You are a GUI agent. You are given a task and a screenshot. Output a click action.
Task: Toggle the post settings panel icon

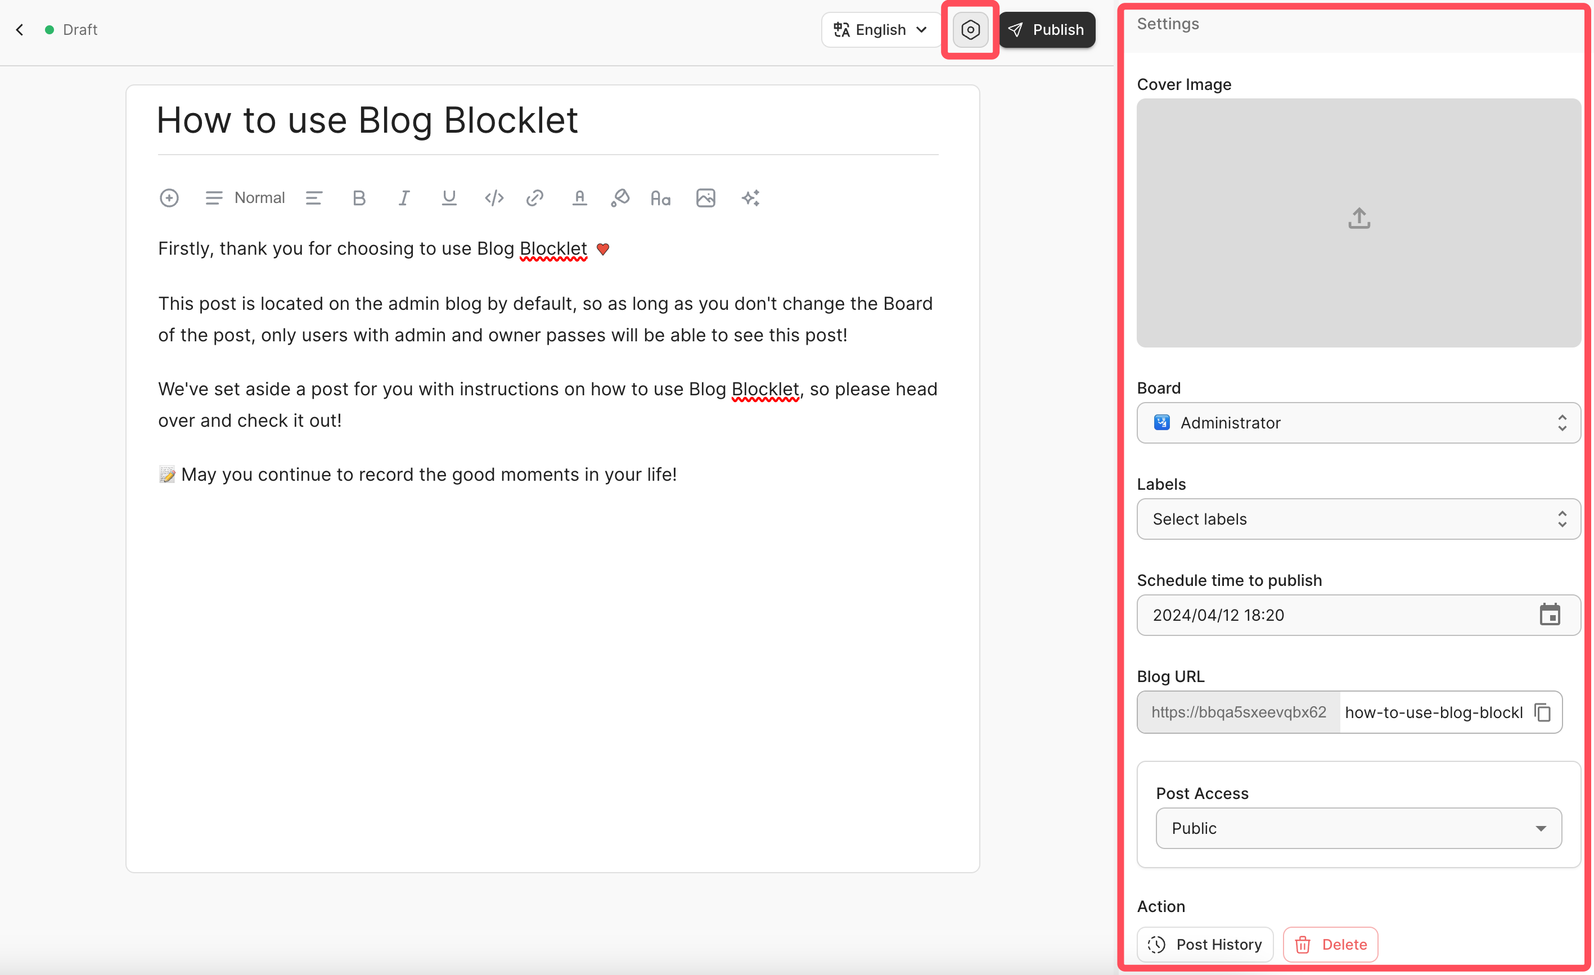point(970,30)
